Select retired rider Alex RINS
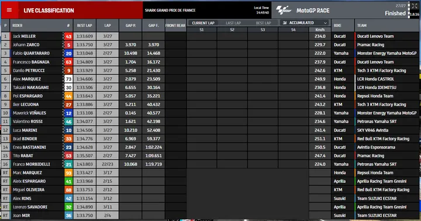Screen dimensions: 421x221 pyautogui.click(x=22, y=198)
